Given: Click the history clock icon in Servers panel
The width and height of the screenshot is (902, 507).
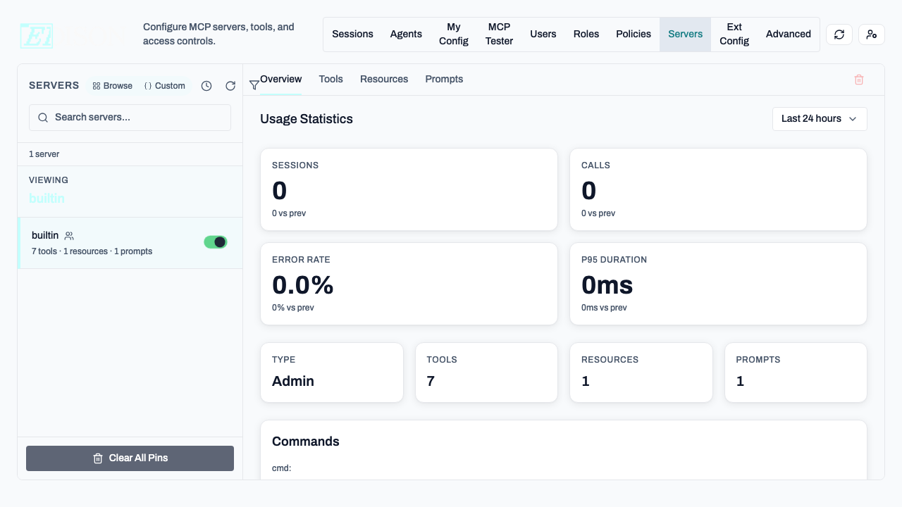Looking at the screenshot, I should pyautogui.click(x=206, y=86).
